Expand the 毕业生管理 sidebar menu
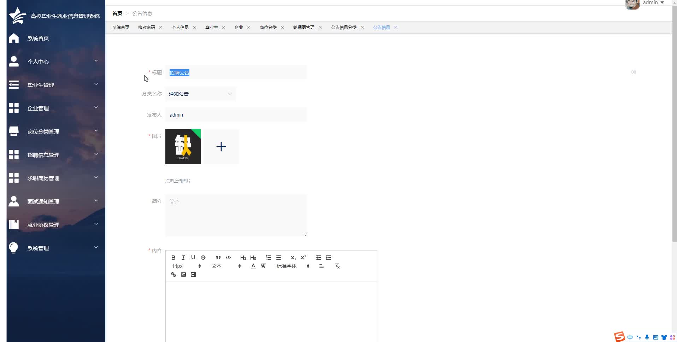 (x=56, y=85)
